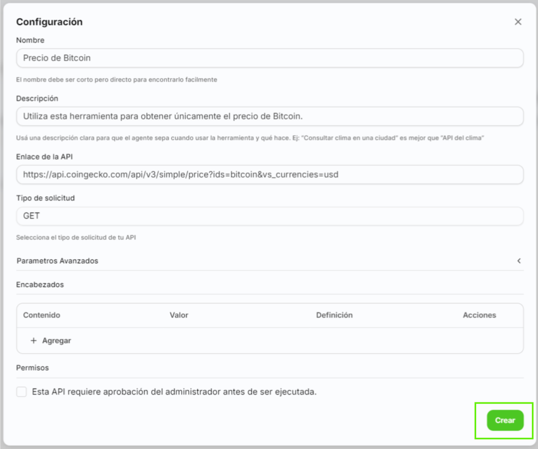Open the Tipo de solicitud GET dropdown
Screen dimensions: 538x449
pyautogui.click(x=269, y=216)
